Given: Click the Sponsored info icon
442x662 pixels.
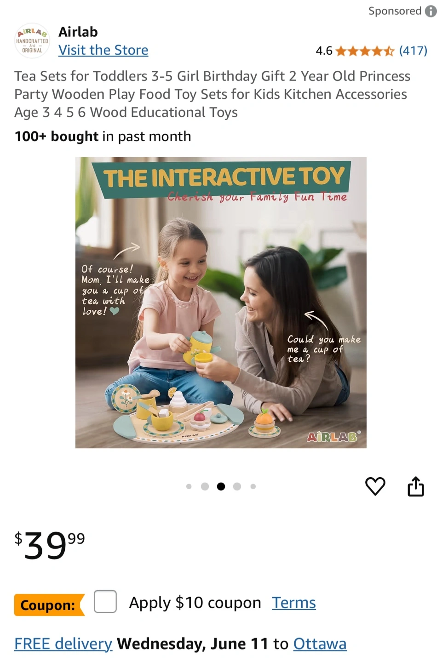Looking at the screenshot, I should (x=431, y=11).
